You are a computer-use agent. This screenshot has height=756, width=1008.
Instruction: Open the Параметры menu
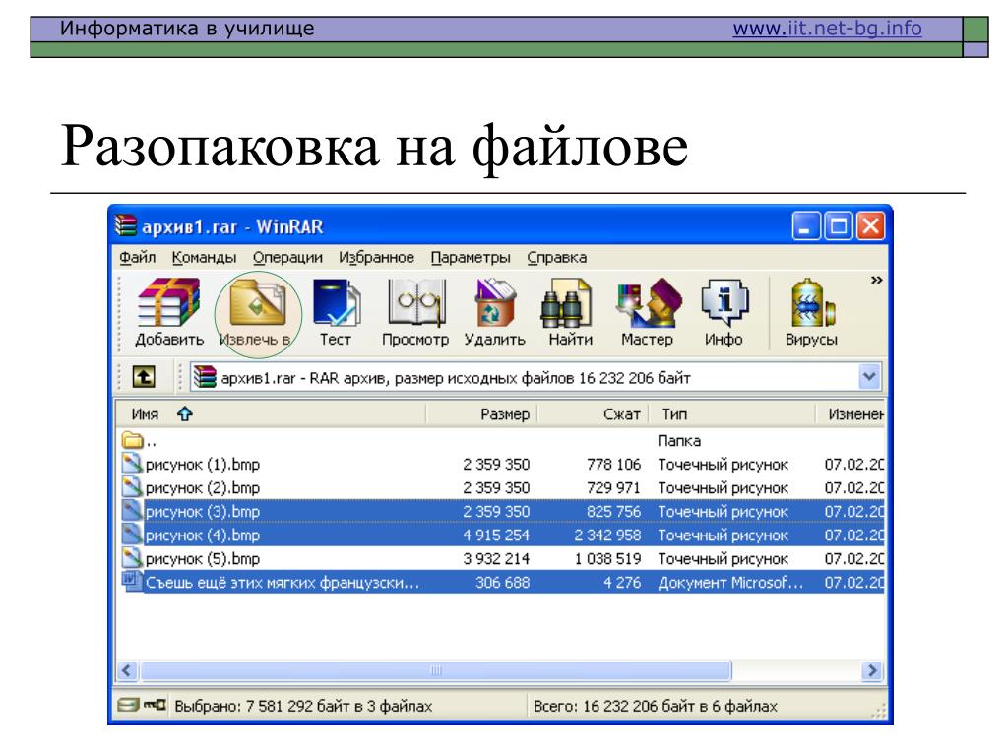(470, 258)
